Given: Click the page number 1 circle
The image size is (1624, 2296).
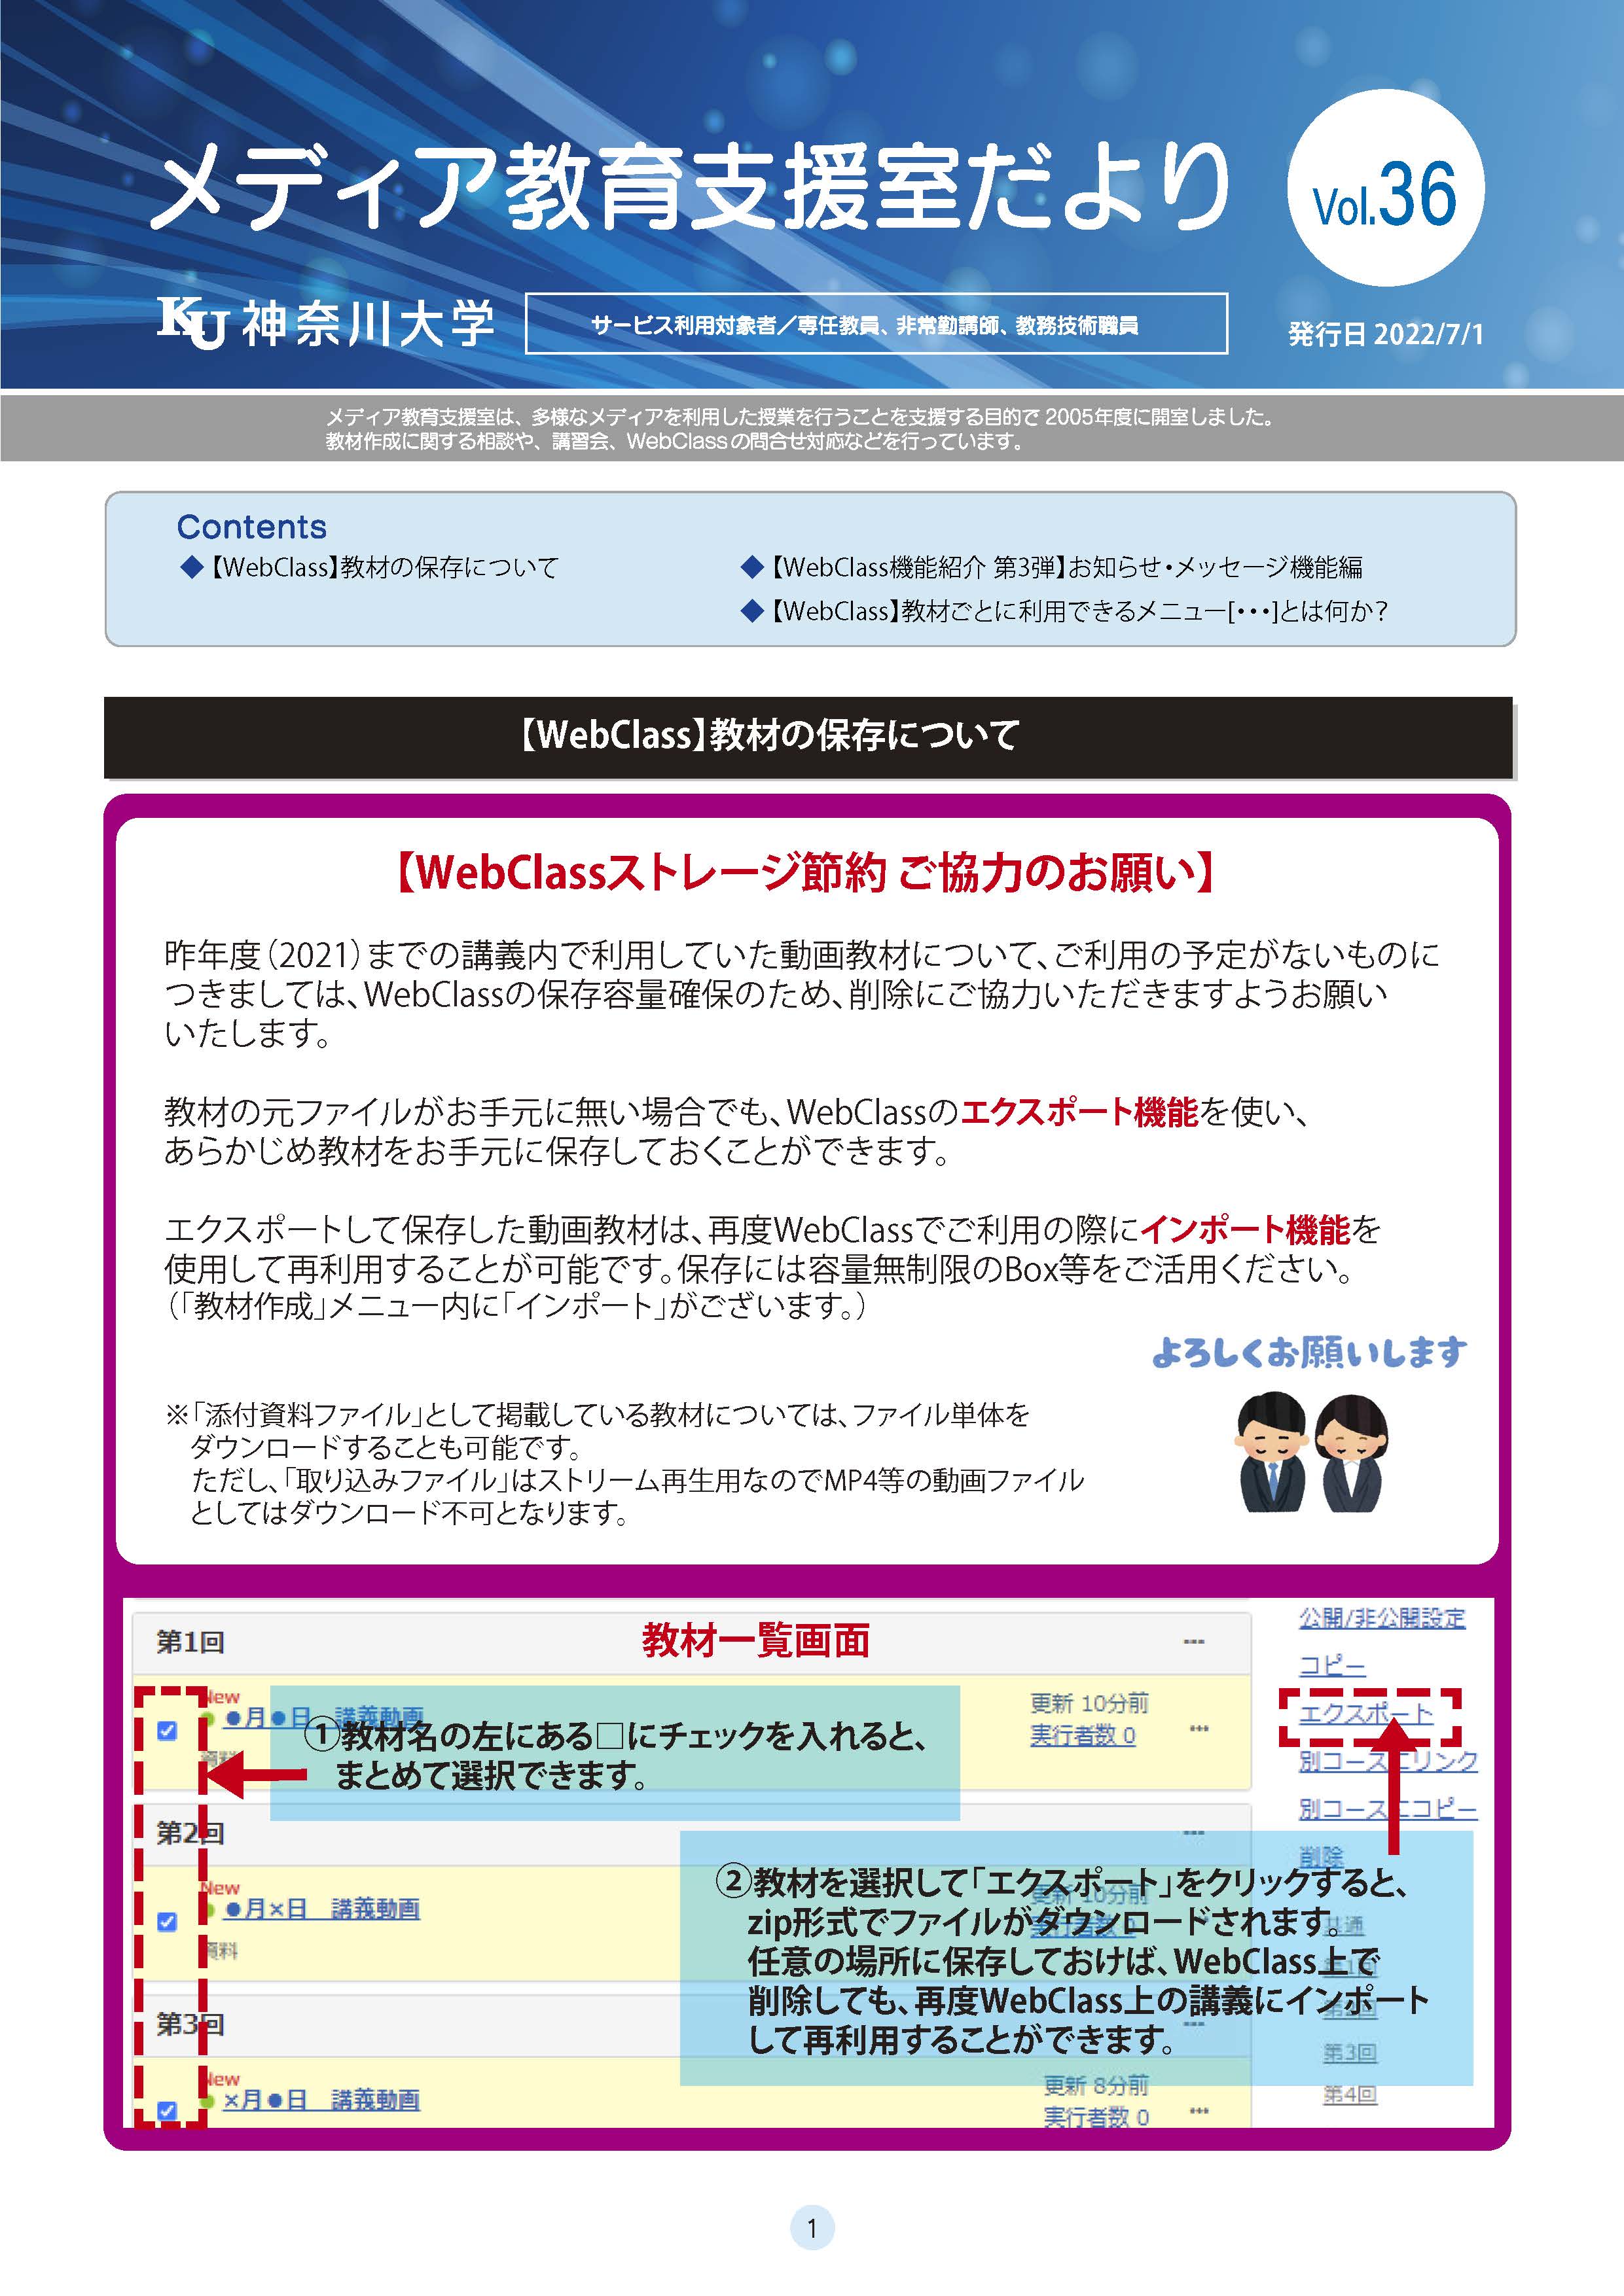Looking at the screenshot, I should point(812,2228).
